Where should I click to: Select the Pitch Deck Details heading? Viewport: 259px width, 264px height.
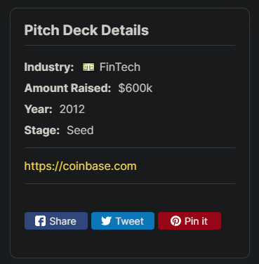click(86, 30)
